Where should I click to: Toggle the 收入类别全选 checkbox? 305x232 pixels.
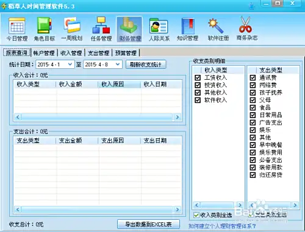coord(196,215)
